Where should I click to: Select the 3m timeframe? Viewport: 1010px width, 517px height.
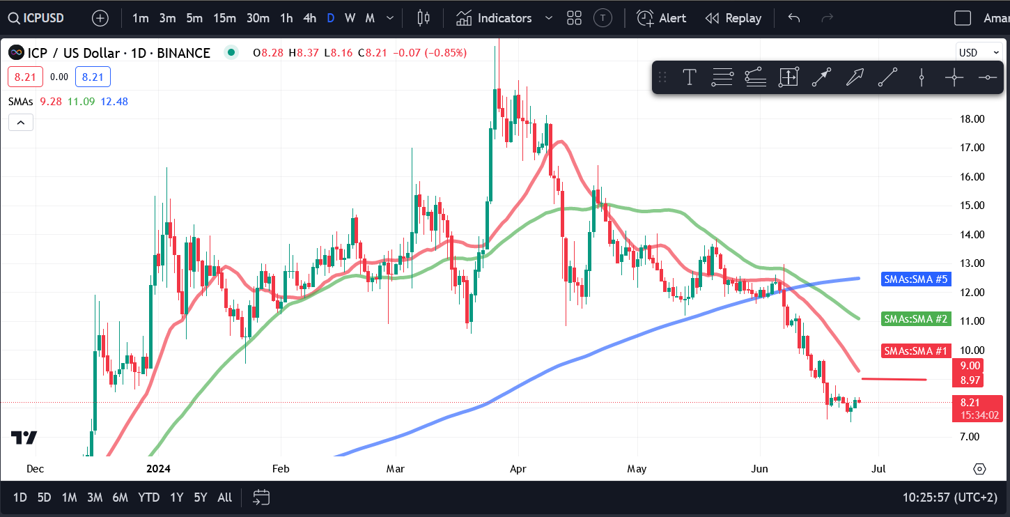[167, 18]
